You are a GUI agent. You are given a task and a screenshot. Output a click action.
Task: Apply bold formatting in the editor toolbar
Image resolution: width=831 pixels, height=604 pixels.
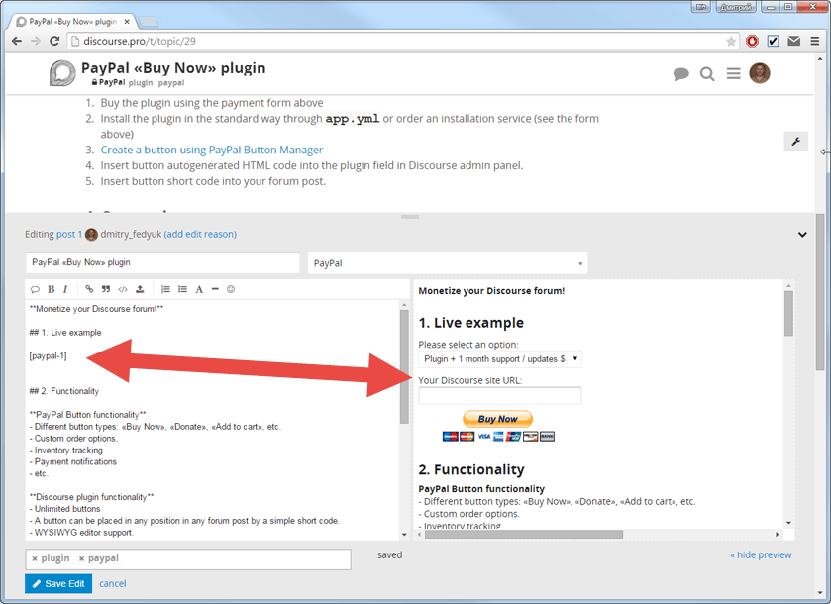pos(51,289)
